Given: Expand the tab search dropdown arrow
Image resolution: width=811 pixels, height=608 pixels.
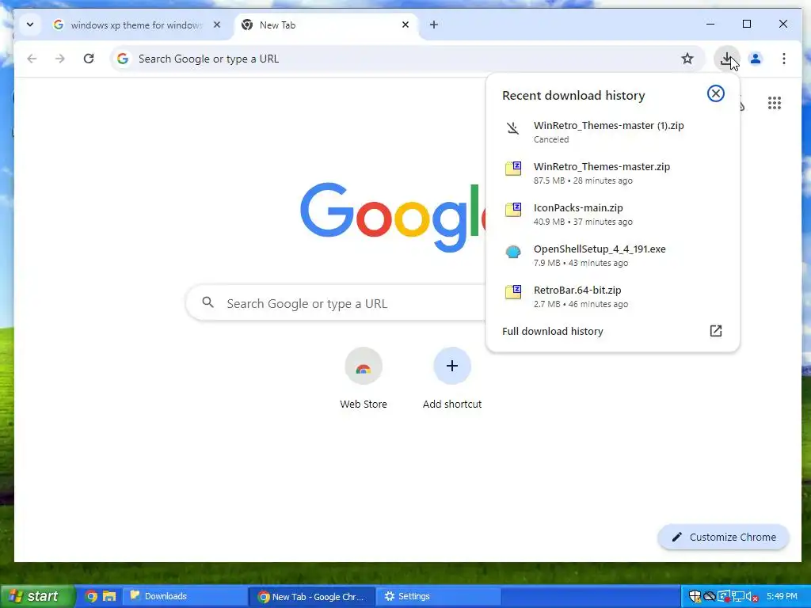Looking at the screenshot, I should [x=30, y=25].
